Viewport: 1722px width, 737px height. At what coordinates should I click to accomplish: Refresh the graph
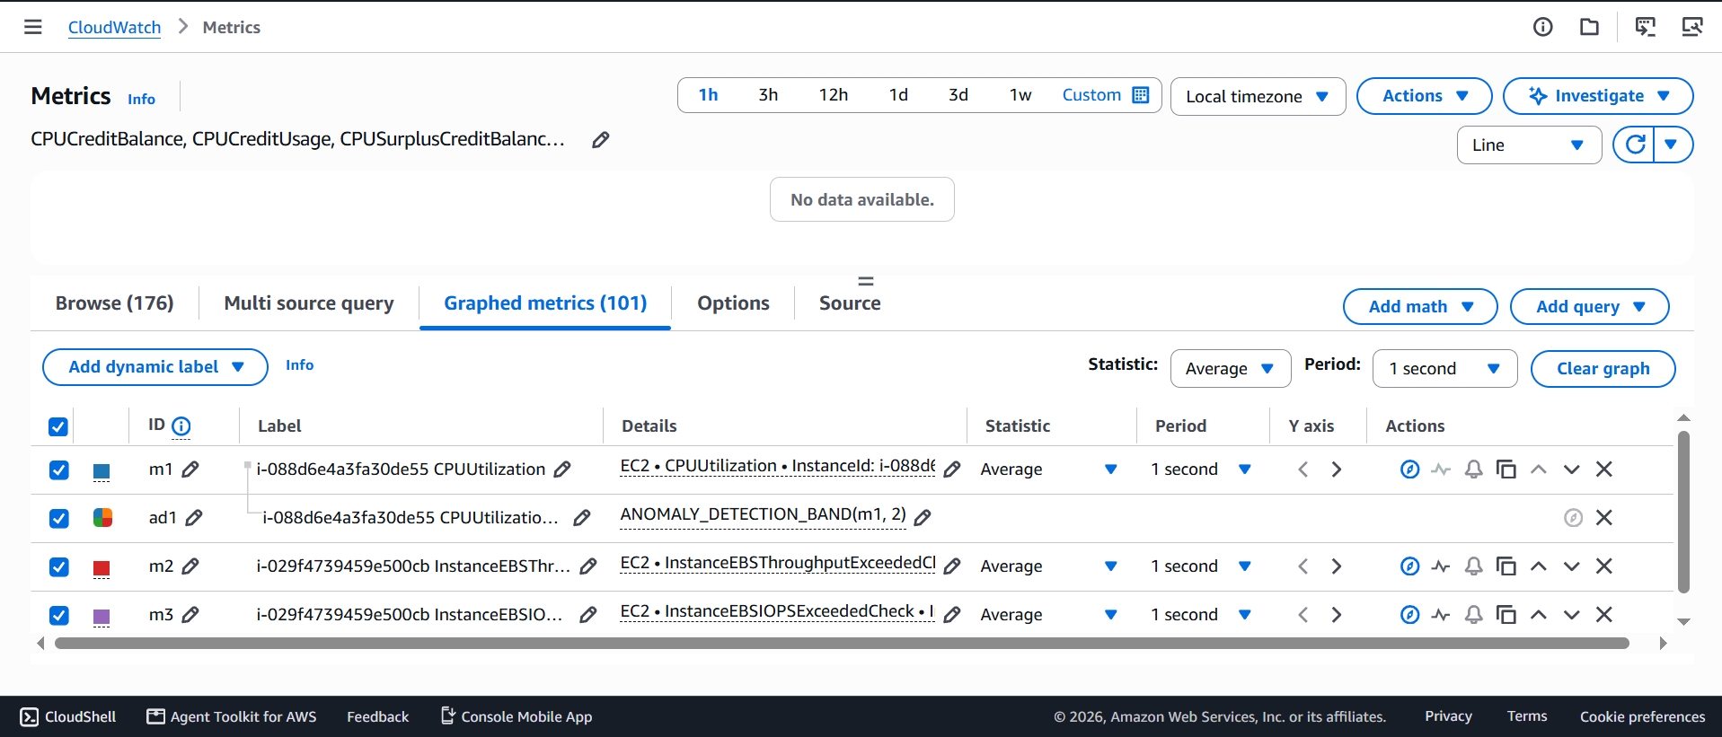[x=1636, y=145]
